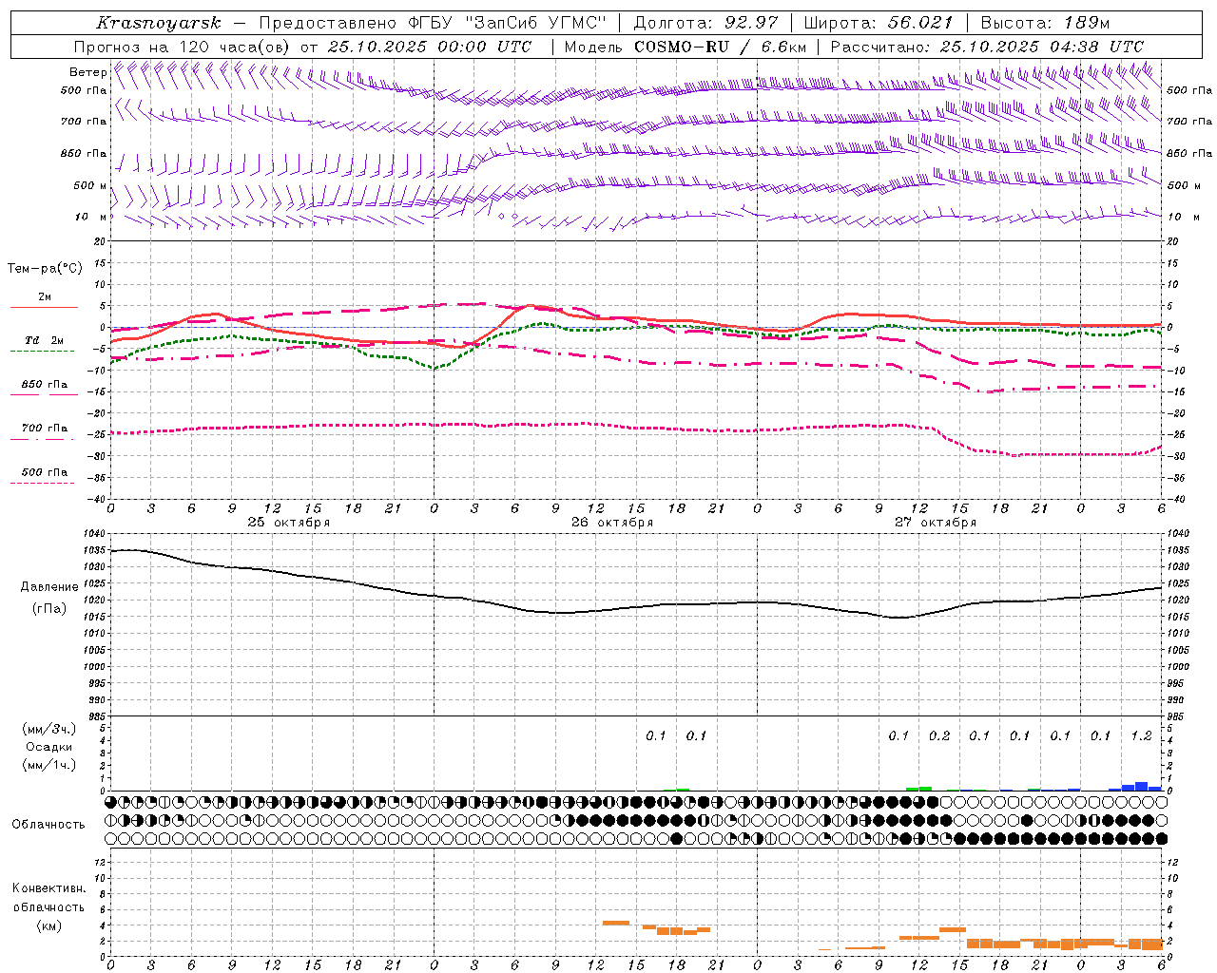The height and width of the screenshot is (973, 1217).
Task: Select the 27 октября date label
Action: 936,522
